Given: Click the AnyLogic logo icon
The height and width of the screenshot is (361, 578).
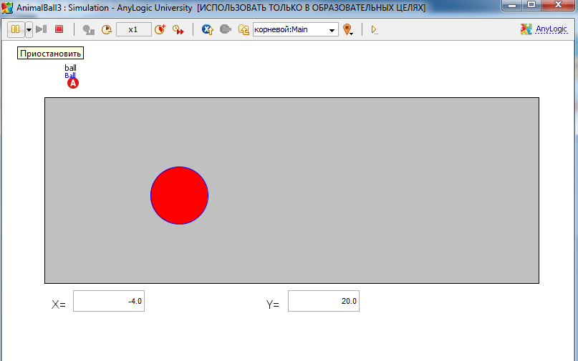Looking at the screenshot, I should tap(526, 29).
